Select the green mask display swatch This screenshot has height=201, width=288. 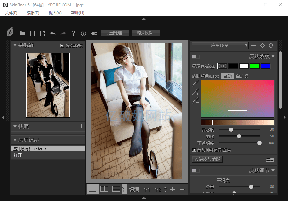click(255, 66)
